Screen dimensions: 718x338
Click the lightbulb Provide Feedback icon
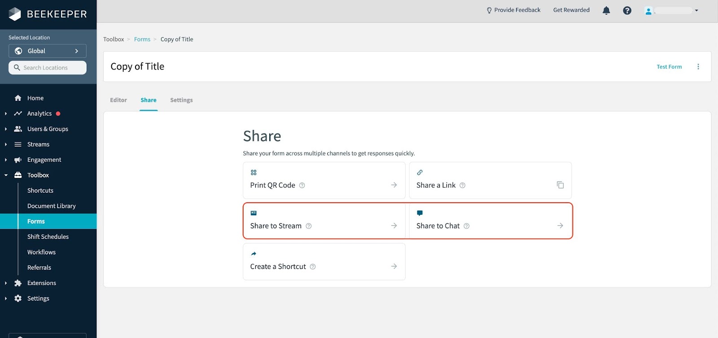489,10
